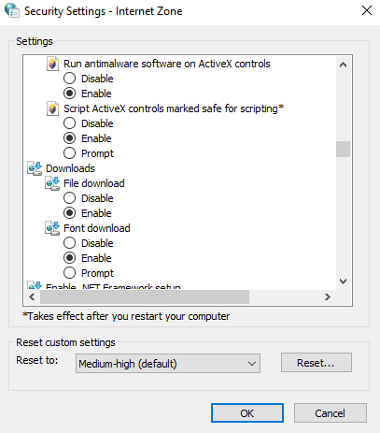Click the Downloads category icon

click(35, 168)
